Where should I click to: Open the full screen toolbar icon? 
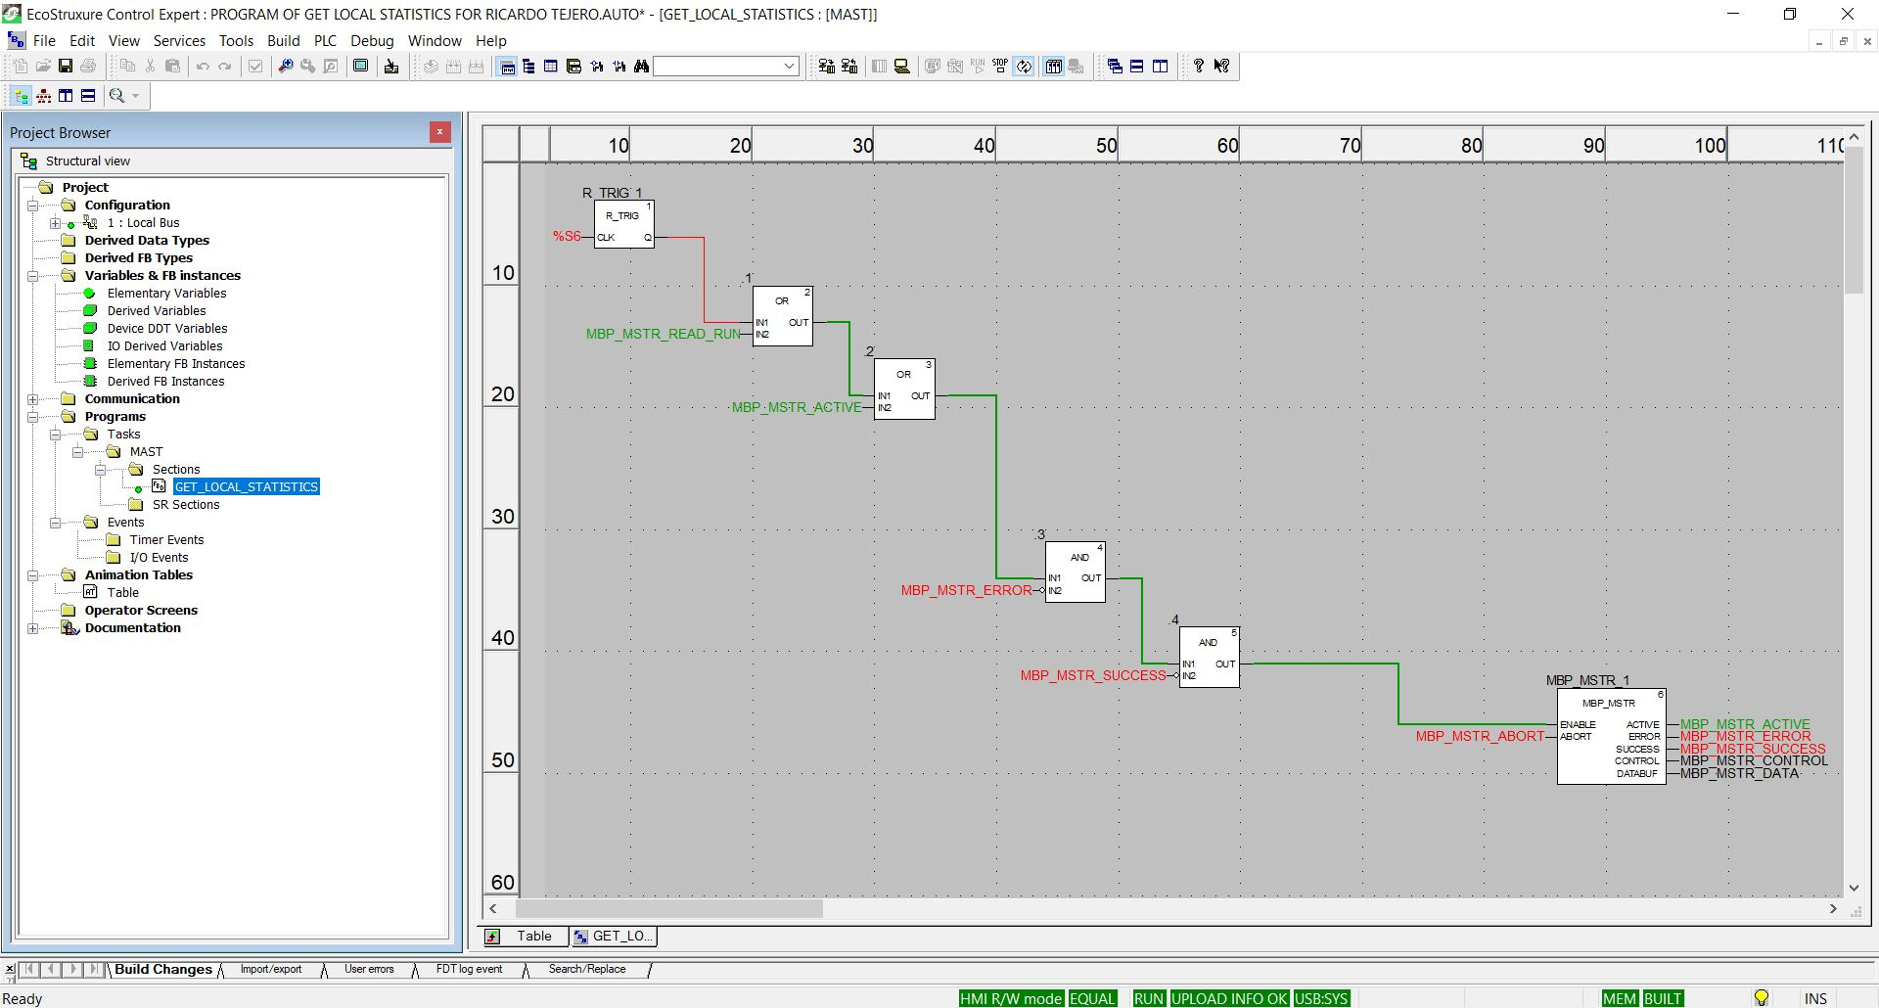pos(361,66)
